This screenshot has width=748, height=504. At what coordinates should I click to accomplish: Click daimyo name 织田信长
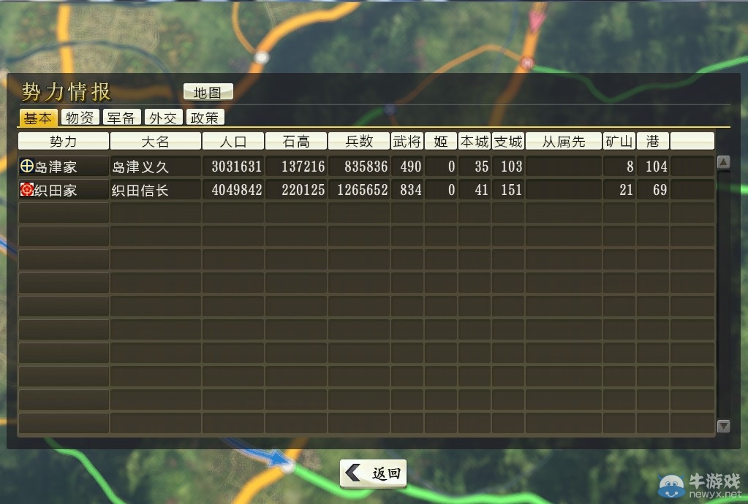point(140,190)
